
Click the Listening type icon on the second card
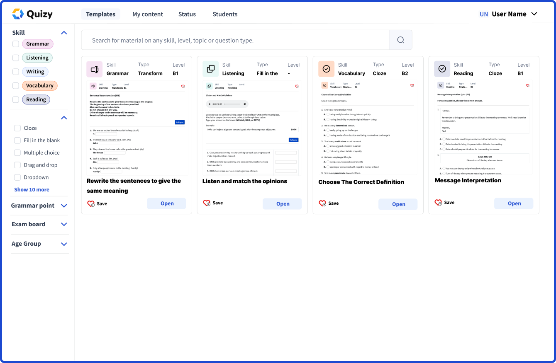(210, 69)
